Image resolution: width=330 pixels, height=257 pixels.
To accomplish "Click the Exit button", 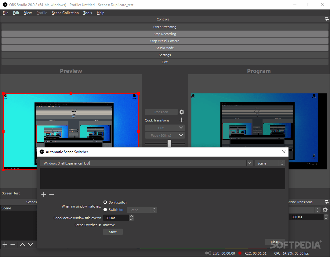I will [x=165, y=62].
